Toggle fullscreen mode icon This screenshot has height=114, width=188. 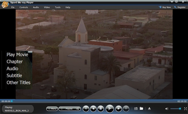185,109
